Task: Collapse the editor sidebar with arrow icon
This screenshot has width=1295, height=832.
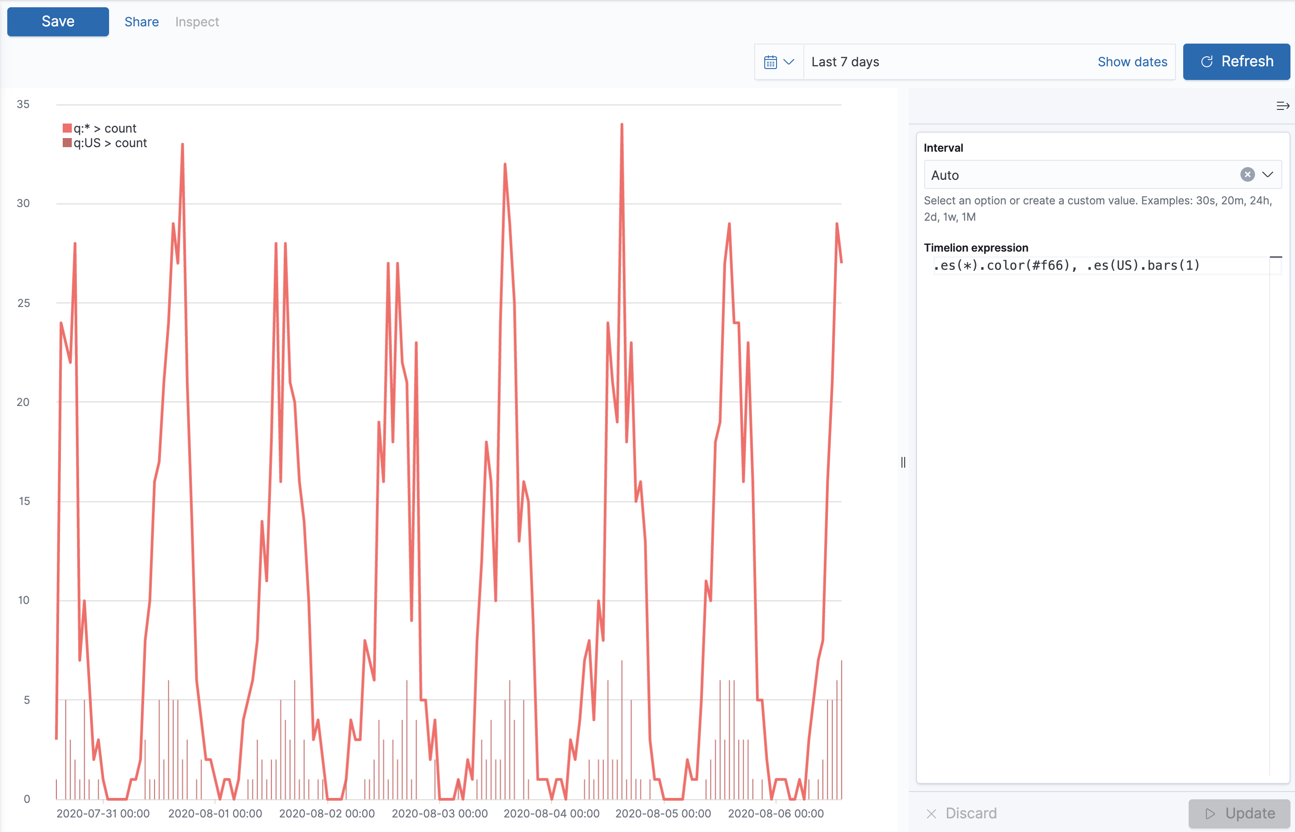Action: [1282, 106]
